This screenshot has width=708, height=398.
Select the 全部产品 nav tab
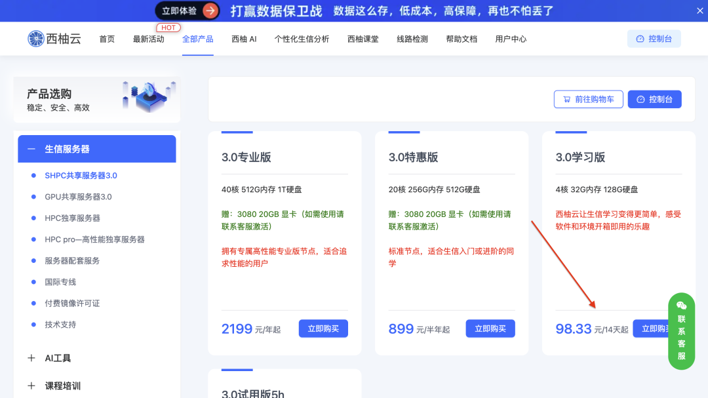(198, 39)
